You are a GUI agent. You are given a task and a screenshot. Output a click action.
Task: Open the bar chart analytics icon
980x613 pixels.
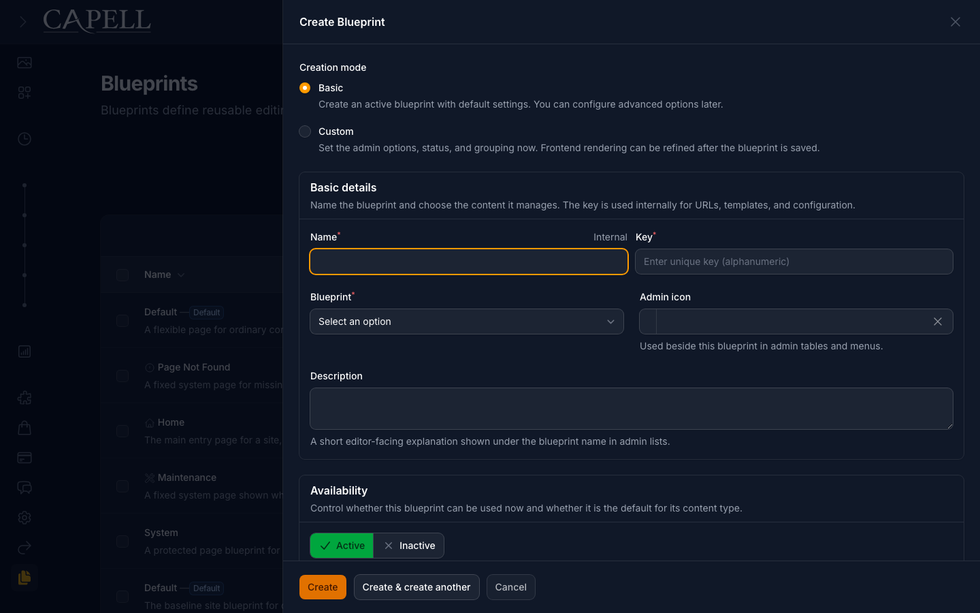pos(24,351)
